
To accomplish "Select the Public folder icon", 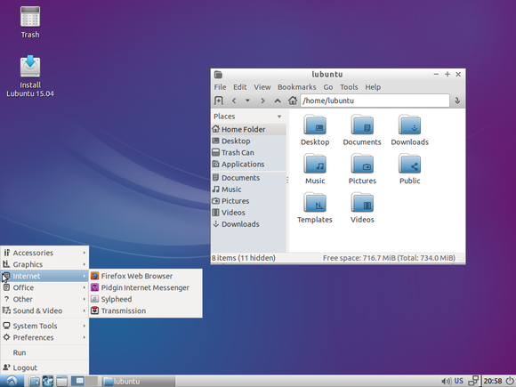I will point(410,169).
